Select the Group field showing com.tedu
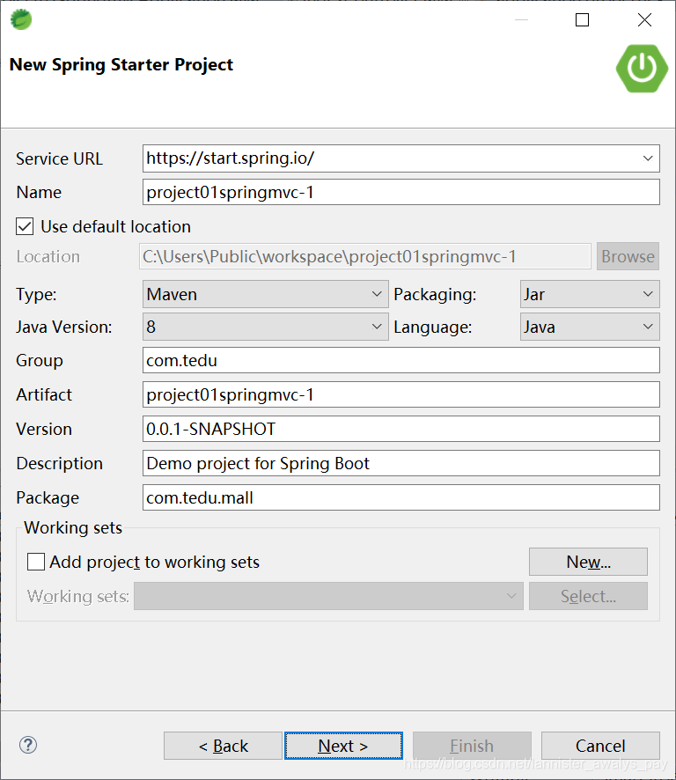The width and height of the screenshot is (676, 780). click(x=401, y=360)
